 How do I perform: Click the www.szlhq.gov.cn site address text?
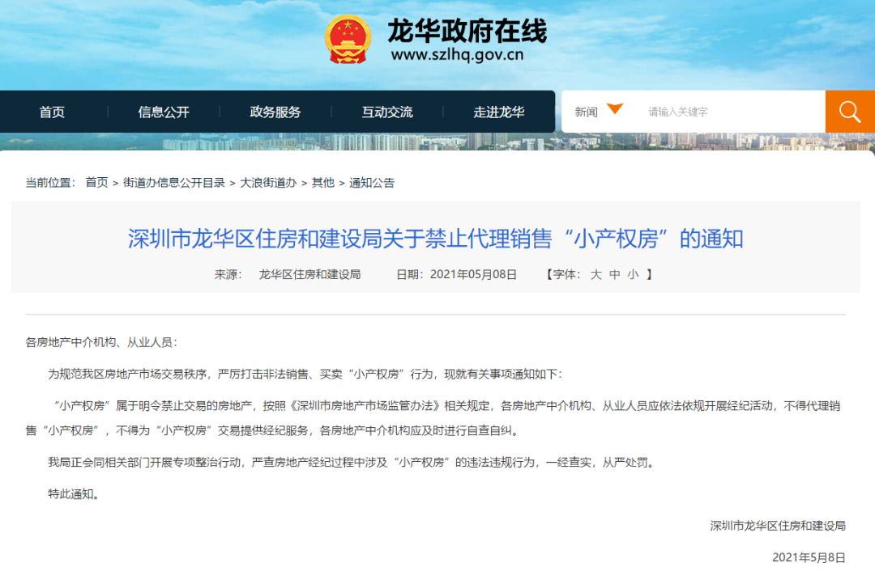coord(457,55)
